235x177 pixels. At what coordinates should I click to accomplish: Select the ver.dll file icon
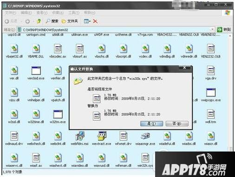[14, 70]
